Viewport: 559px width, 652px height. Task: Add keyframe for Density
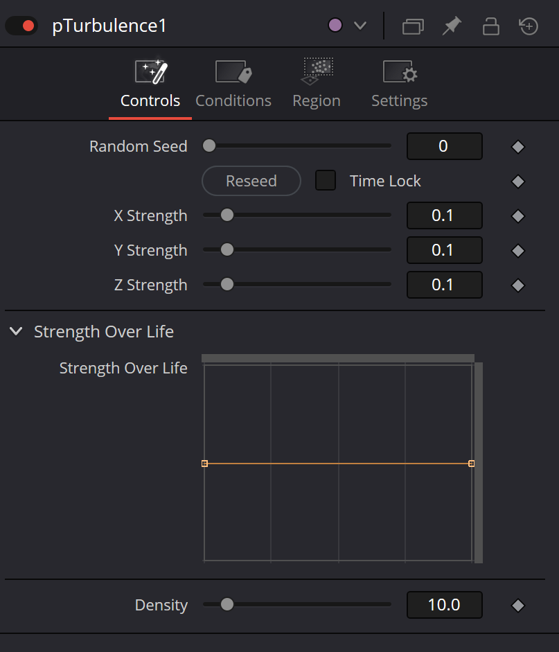(518, 606)
